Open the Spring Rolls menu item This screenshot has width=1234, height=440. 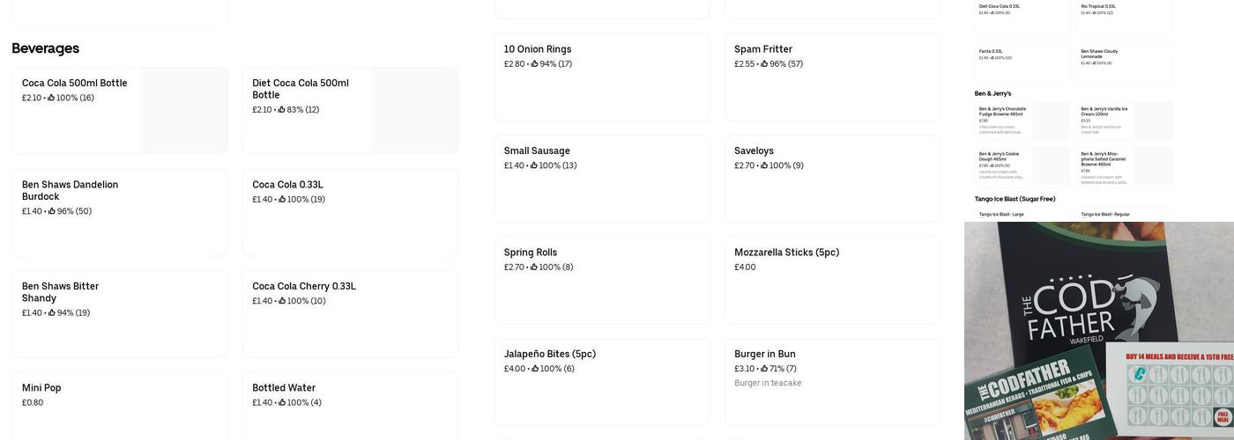click(x=601, y=280)
